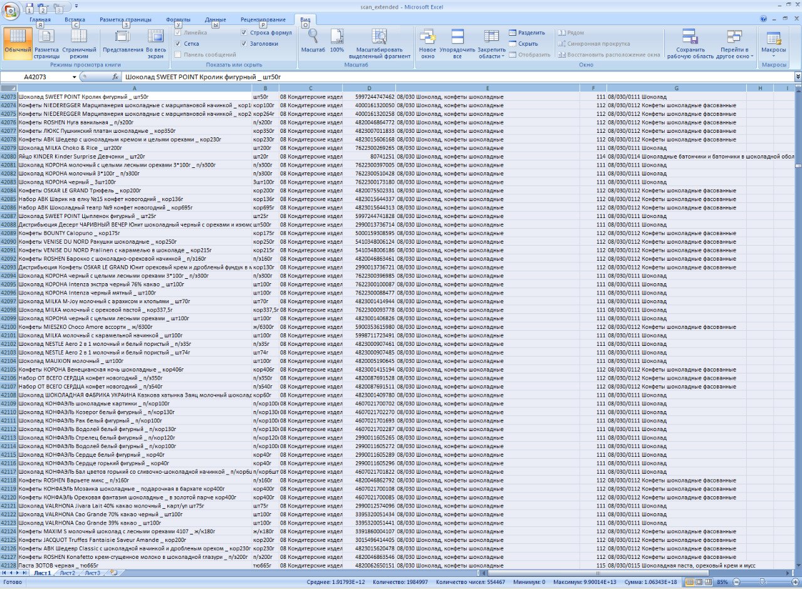Switch to sheet Лист2

point(67,573)
